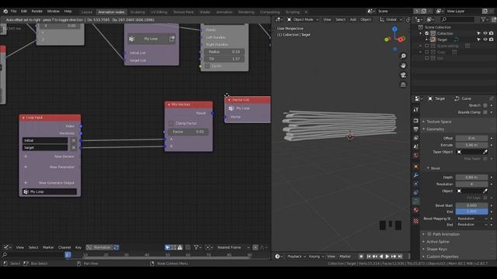Open the World properties tab icon
This screenshot has height=279, width=497.
coord(416,155)
